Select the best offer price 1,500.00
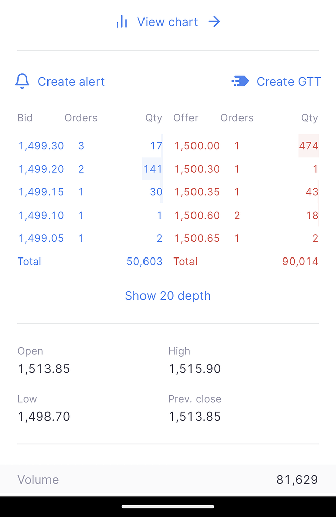336x517 pixels. [197, 146]
